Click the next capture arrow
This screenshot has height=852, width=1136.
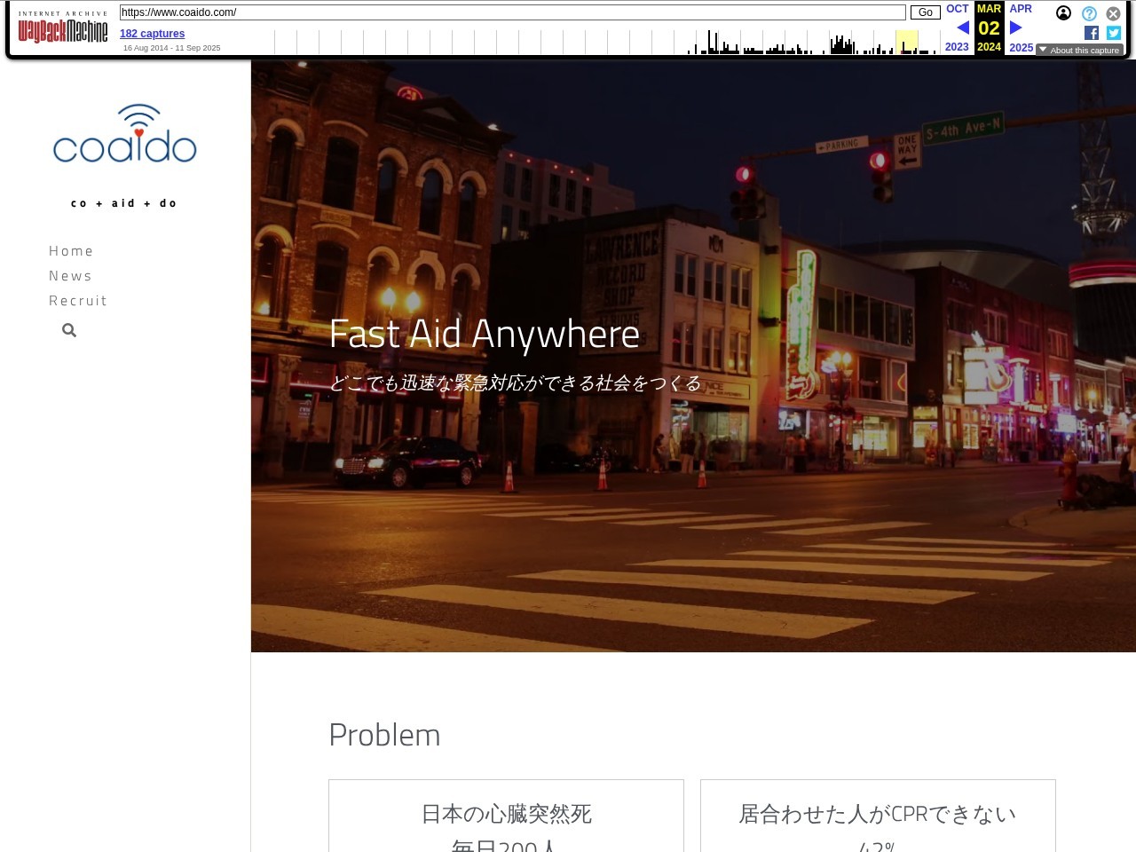coord(1015,28)
